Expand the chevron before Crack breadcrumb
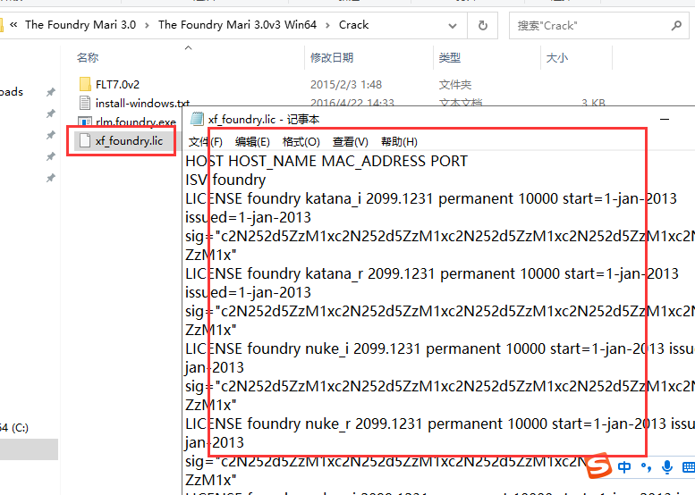 pyautogui.click(x=327, y=26)
